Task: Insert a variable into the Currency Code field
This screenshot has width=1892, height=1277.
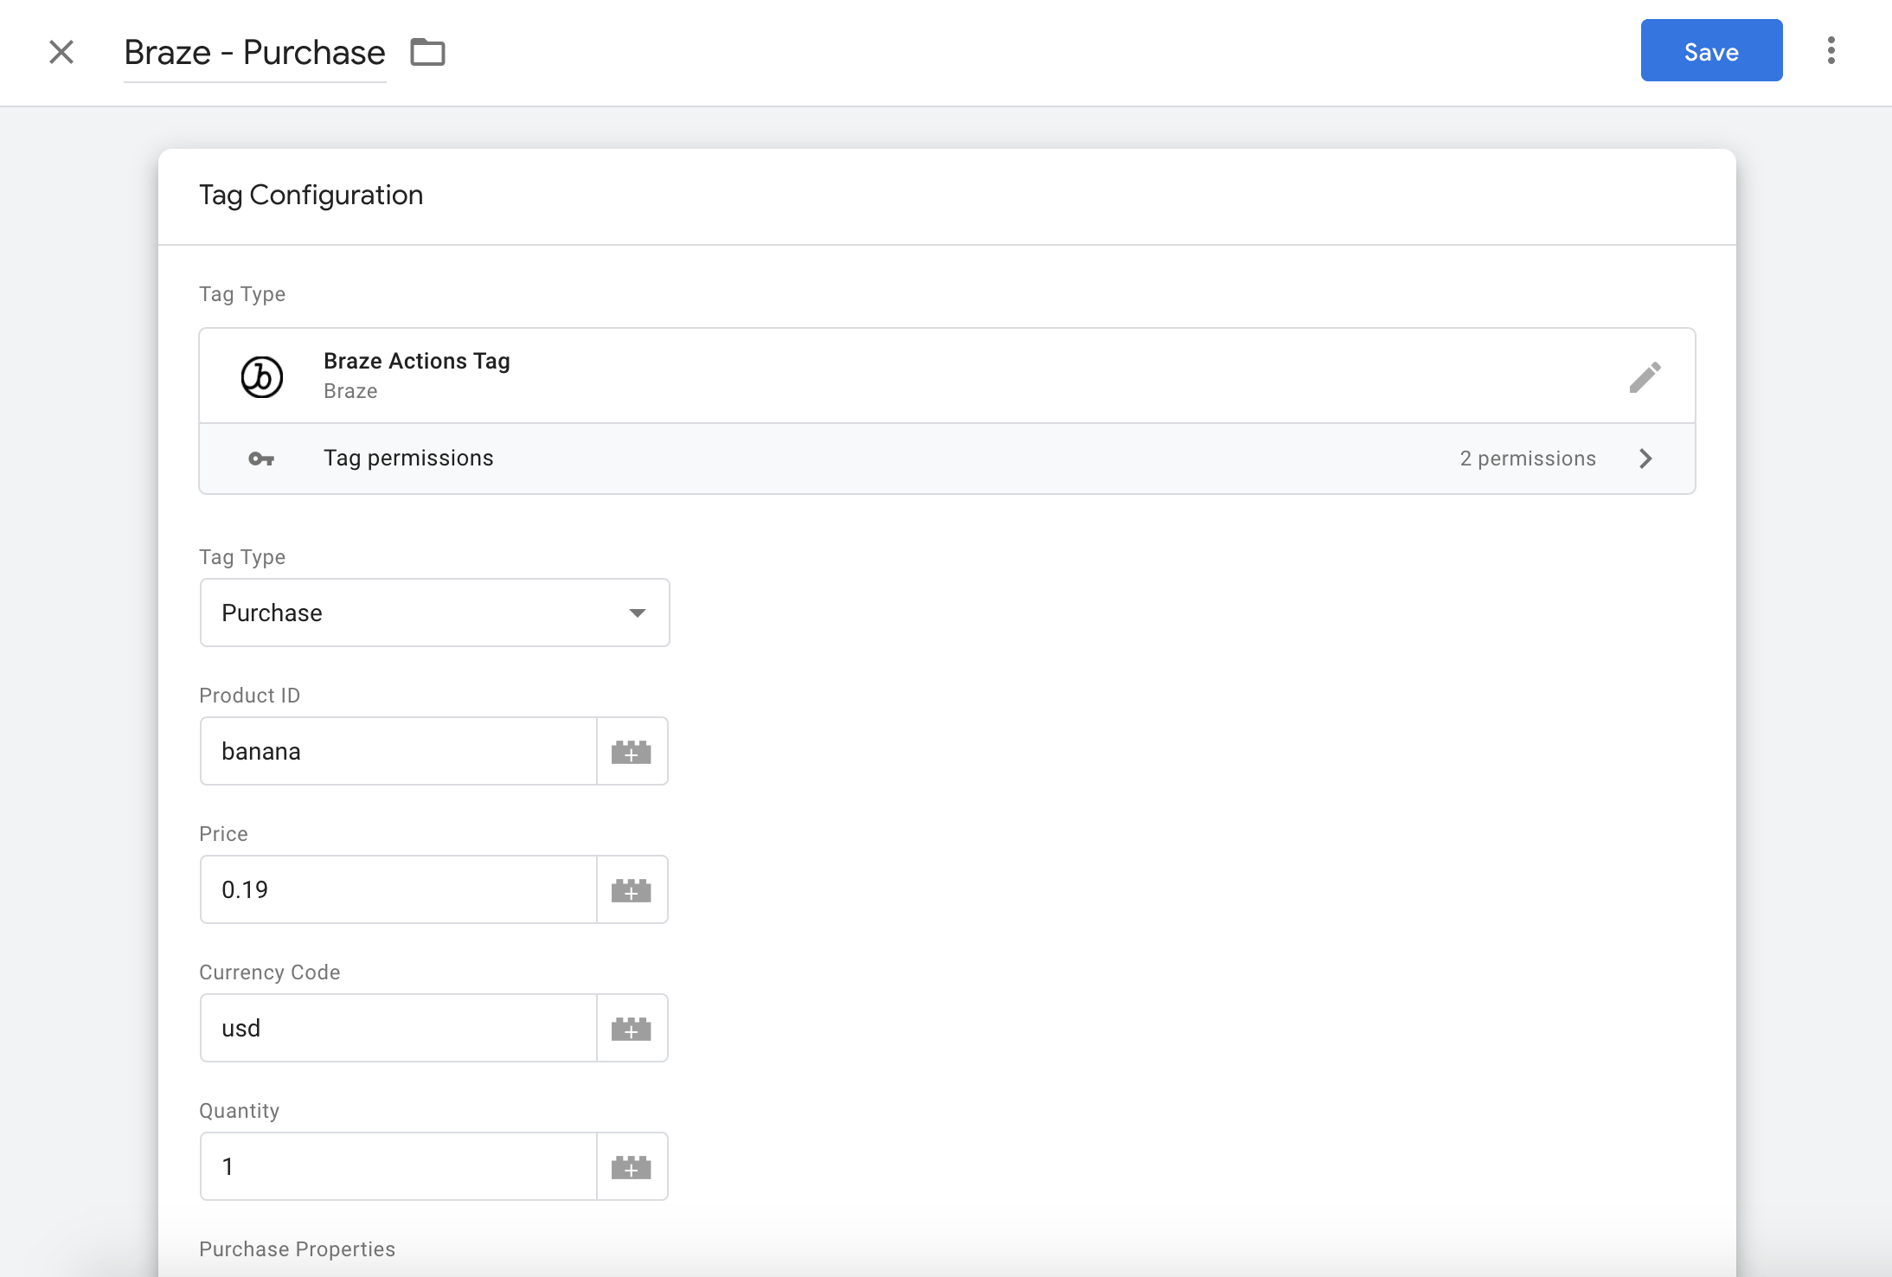Action: click(x=632, y=1028)
